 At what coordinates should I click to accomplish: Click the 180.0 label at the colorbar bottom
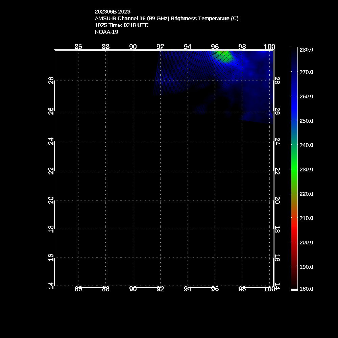306,289
